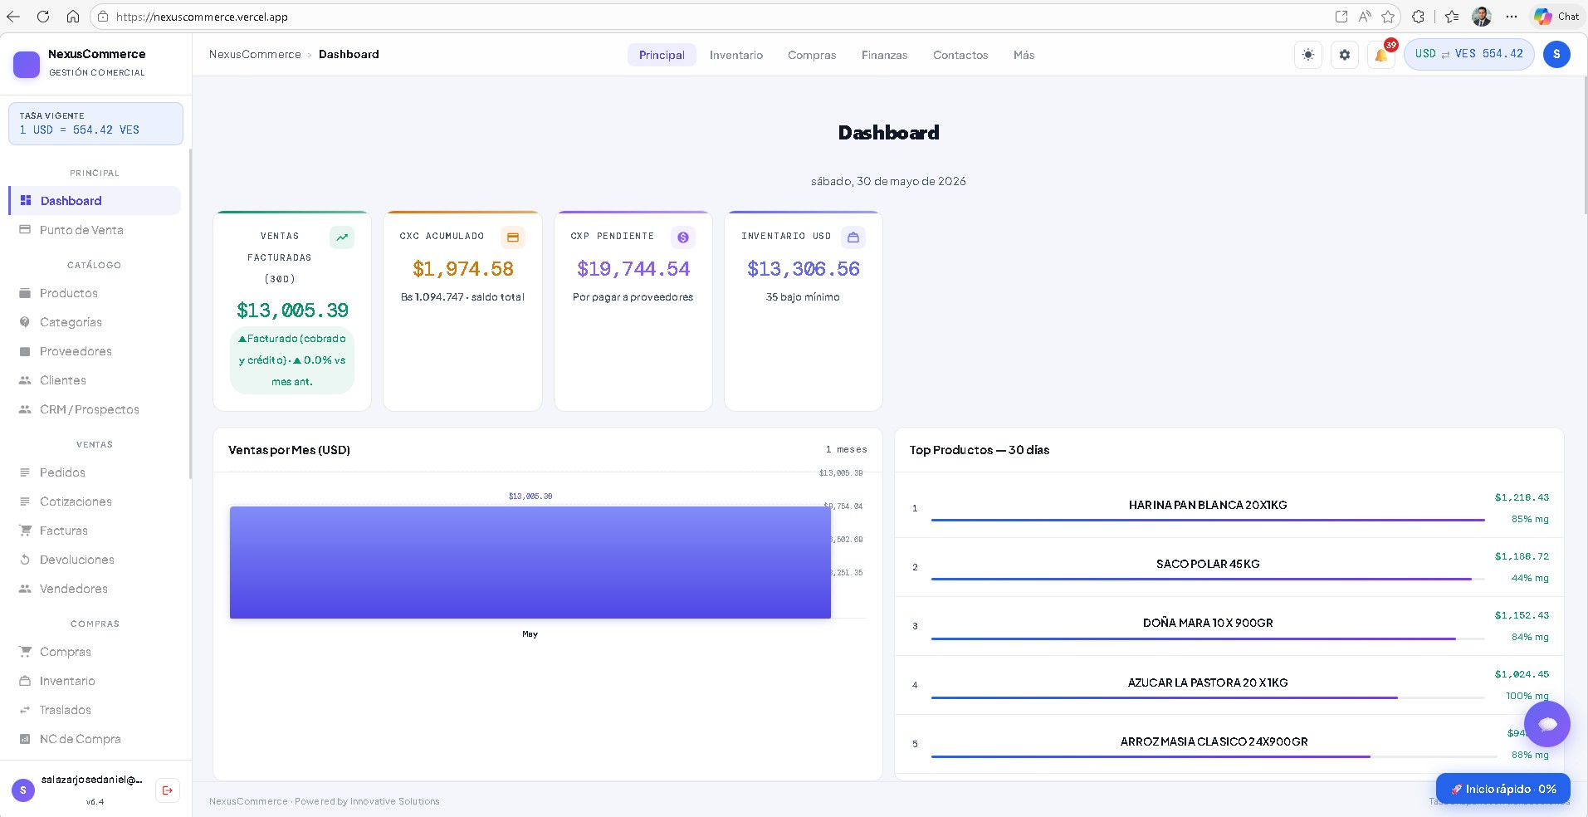Screen dimensions: 1588x817
Task: Open Vendedores in the sidebar
Action: click(x=95, y=589)
